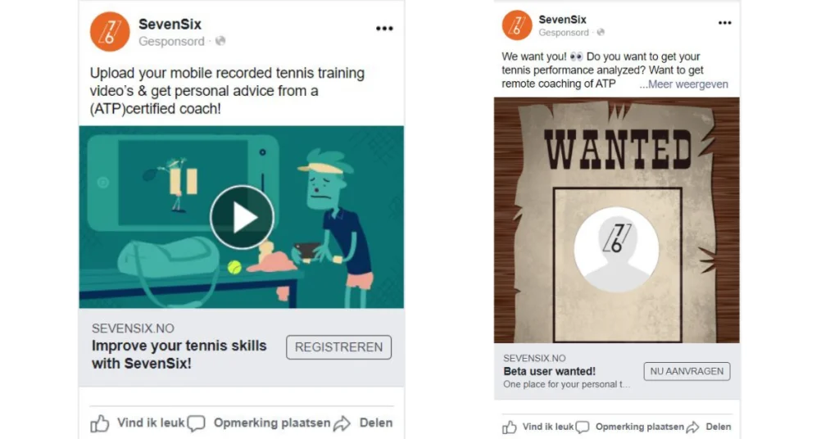
Task: Click 'Beta user wanted!' headline
Action: coord(549,371)
